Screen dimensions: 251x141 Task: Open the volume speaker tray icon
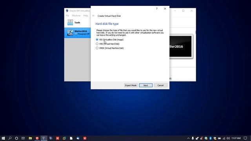pyautogui.click(x=228, y=138)
